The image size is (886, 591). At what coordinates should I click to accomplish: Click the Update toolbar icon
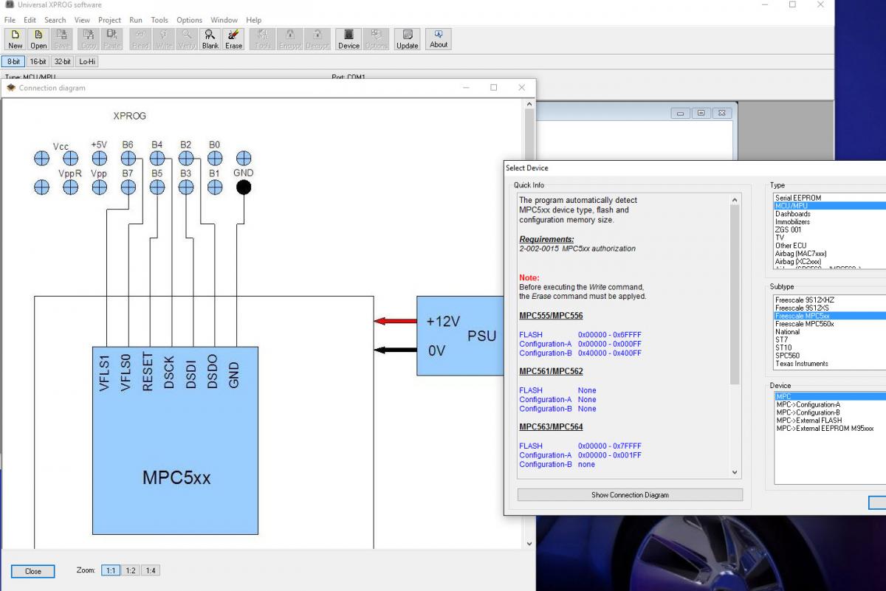click(407, 39)
